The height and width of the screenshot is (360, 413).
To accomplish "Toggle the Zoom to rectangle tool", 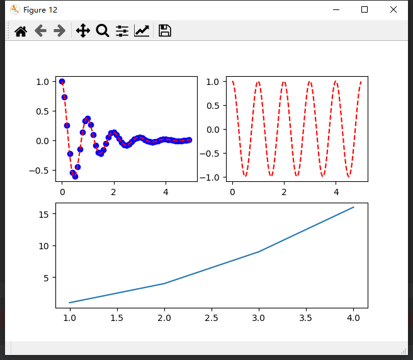I will pos(103,31).
